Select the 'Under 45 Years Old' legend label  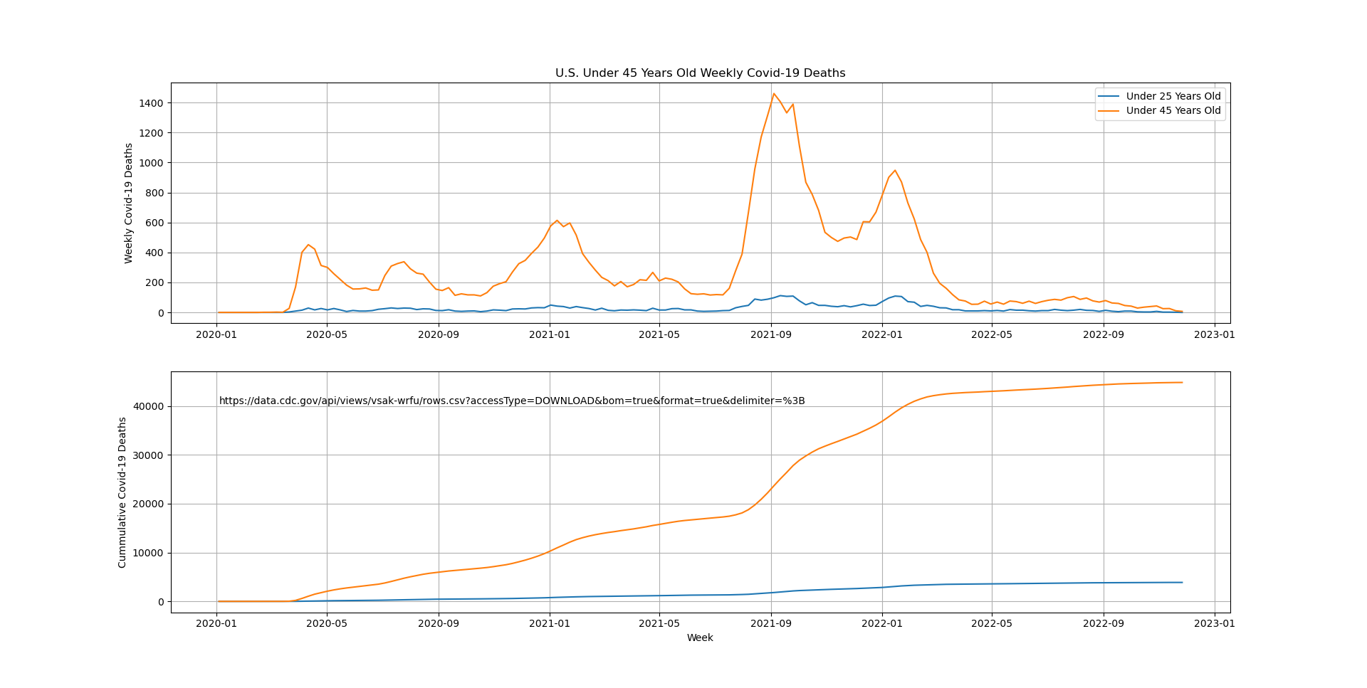point(1173,111)
